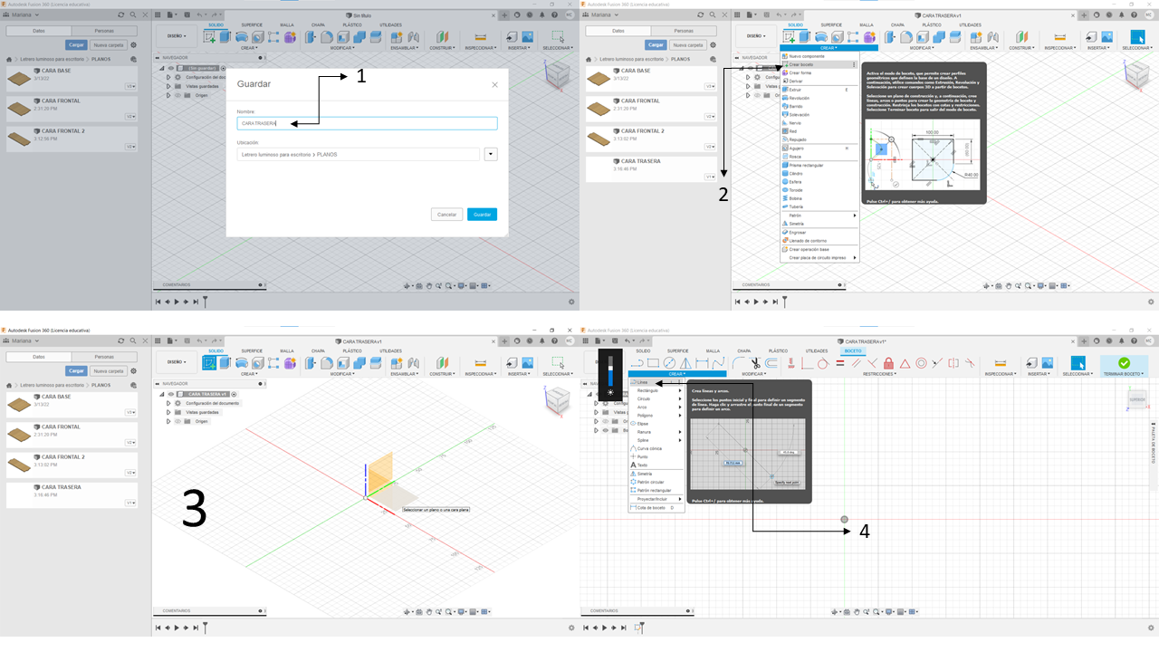Click save icon in plane-selection window top bar
The width and height of the screenshot is (1159, 652).
click(x=187, y=341)
